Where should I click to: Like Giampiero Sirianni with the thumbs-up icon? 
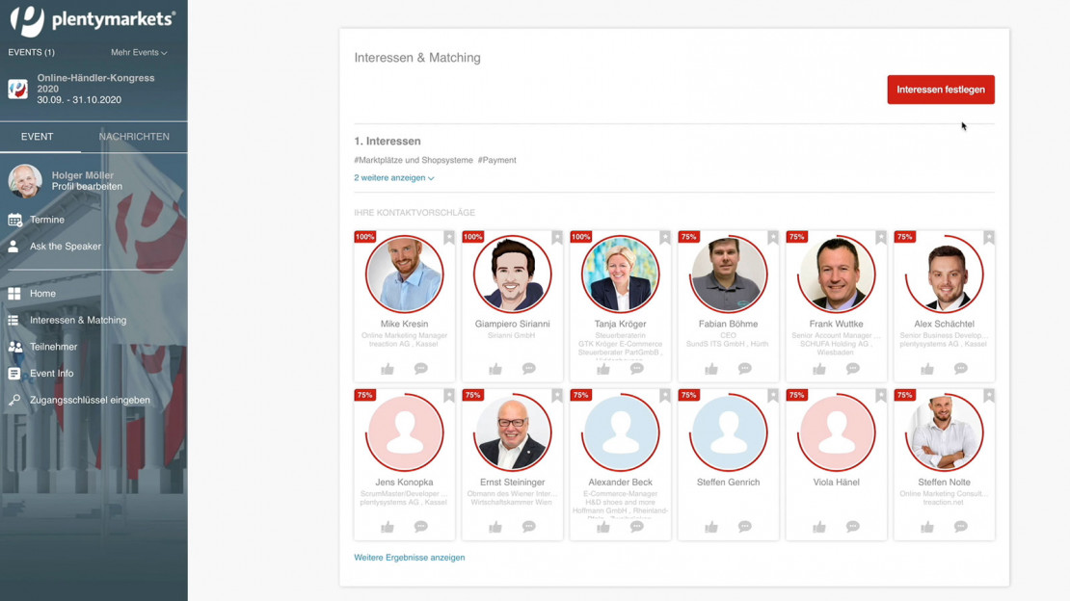coord(495,369)
